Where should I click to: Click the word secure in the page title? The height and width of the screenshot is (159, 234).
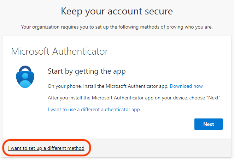click(x=156, y=11)
